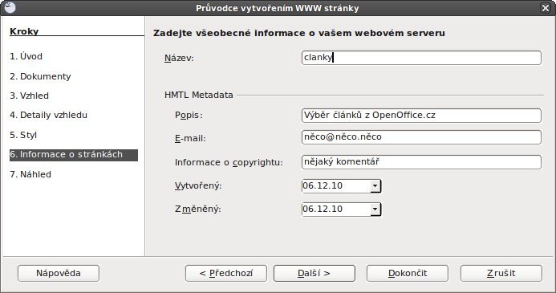Cancel the wizard with Zrušit
Screen dimensions: 556x293
pyautogui.click(x=501, y=273)
